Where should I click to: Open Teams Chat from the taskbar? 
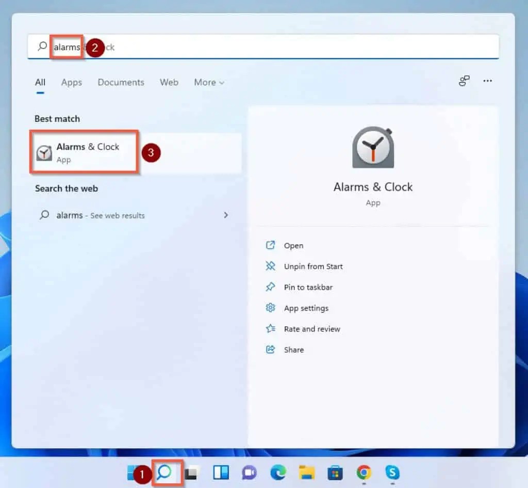[x=250, y=473]
